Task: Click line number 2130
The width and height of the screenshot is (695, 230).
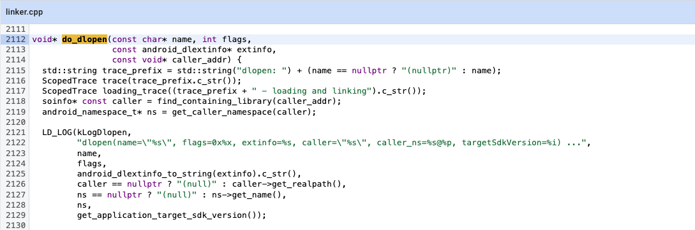Action: click(x=15, y=225)
